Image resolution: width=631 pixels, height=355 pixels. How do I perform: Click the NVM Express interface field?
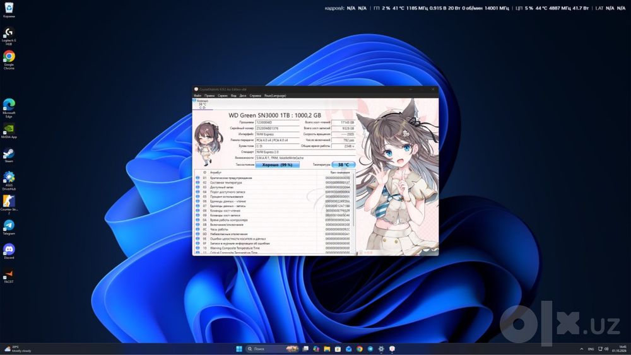click(x=277, y=134)
